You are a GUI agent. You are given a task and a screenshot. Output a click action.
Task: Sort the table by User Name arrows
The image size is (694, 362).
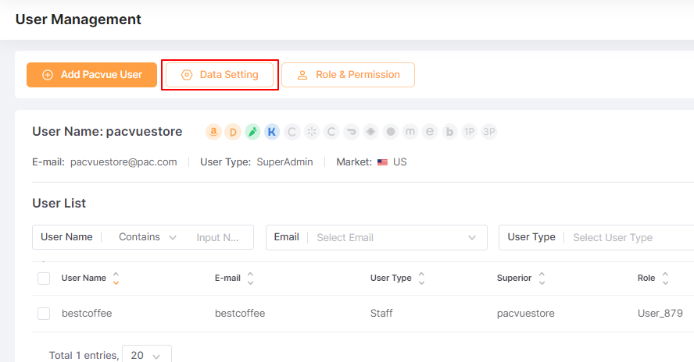[x=116, y=278]
